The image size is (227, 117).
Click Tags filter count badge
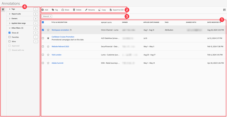point(36,9)
